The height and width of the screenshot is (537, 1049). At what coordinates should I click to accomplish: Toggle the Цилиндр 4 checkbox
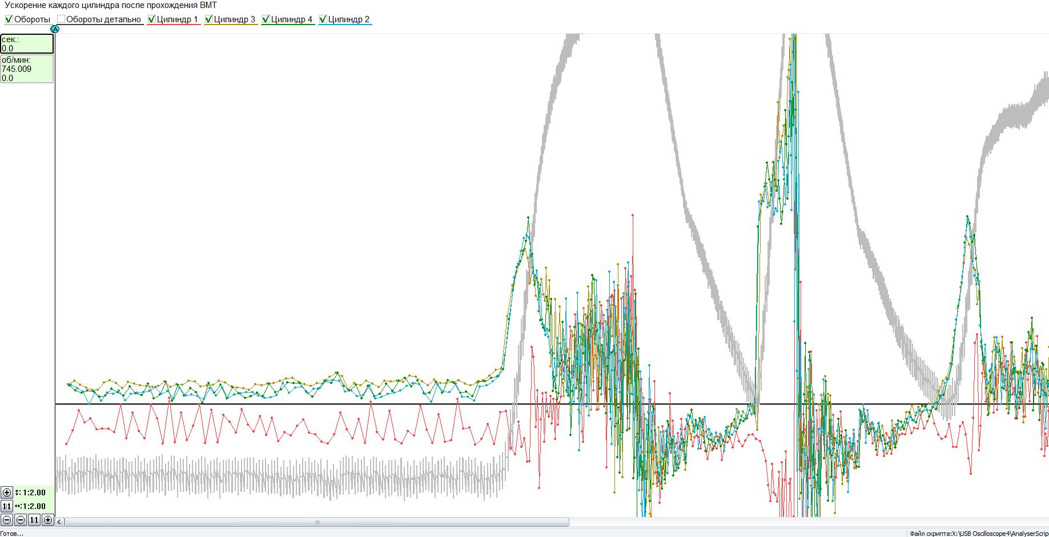[266, 19]
